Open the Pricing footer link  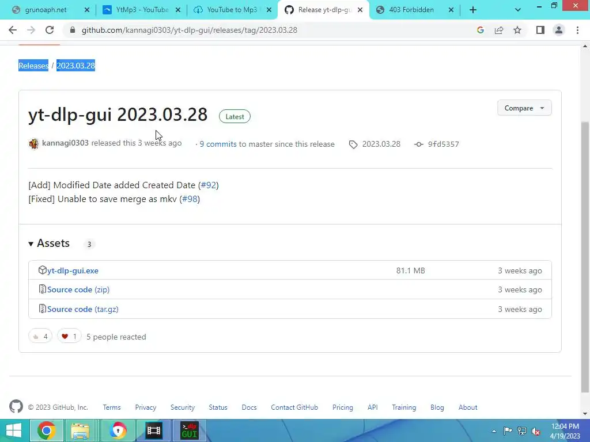point(343,407)
